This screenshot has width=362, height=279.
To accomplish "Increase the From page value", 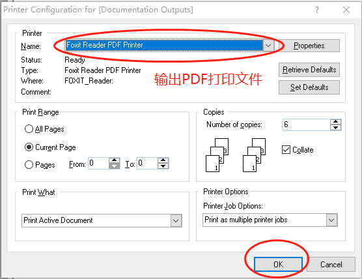I will point(115,160).
